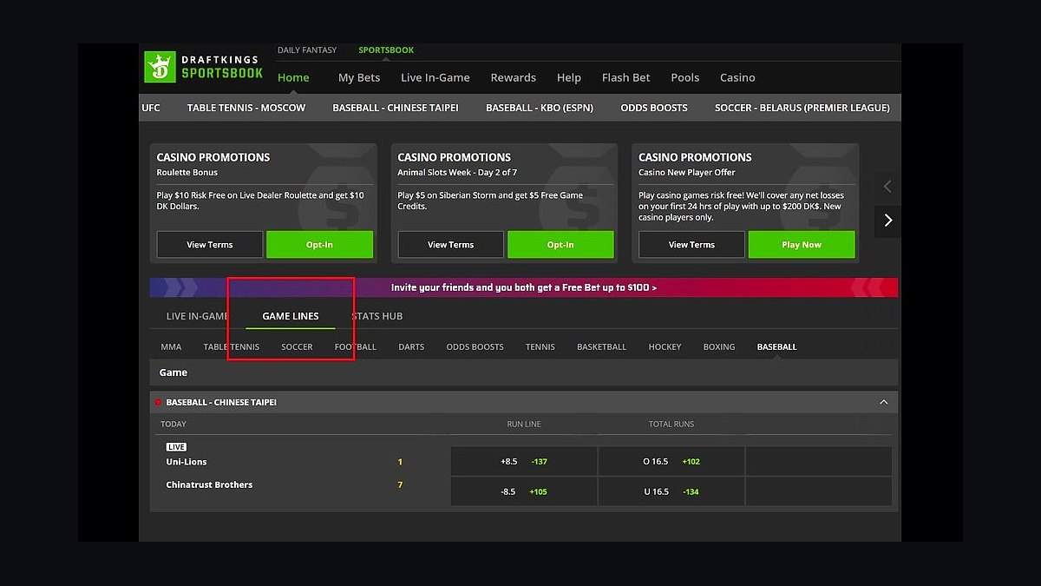Go to next promotions with right arrow
Screen dimensions: 1041x586
coord(887,221)
